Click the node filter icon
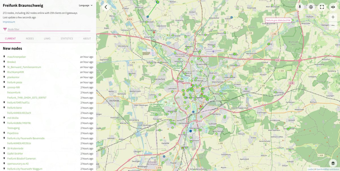340x171 pixels. click(x=5, y=29)
